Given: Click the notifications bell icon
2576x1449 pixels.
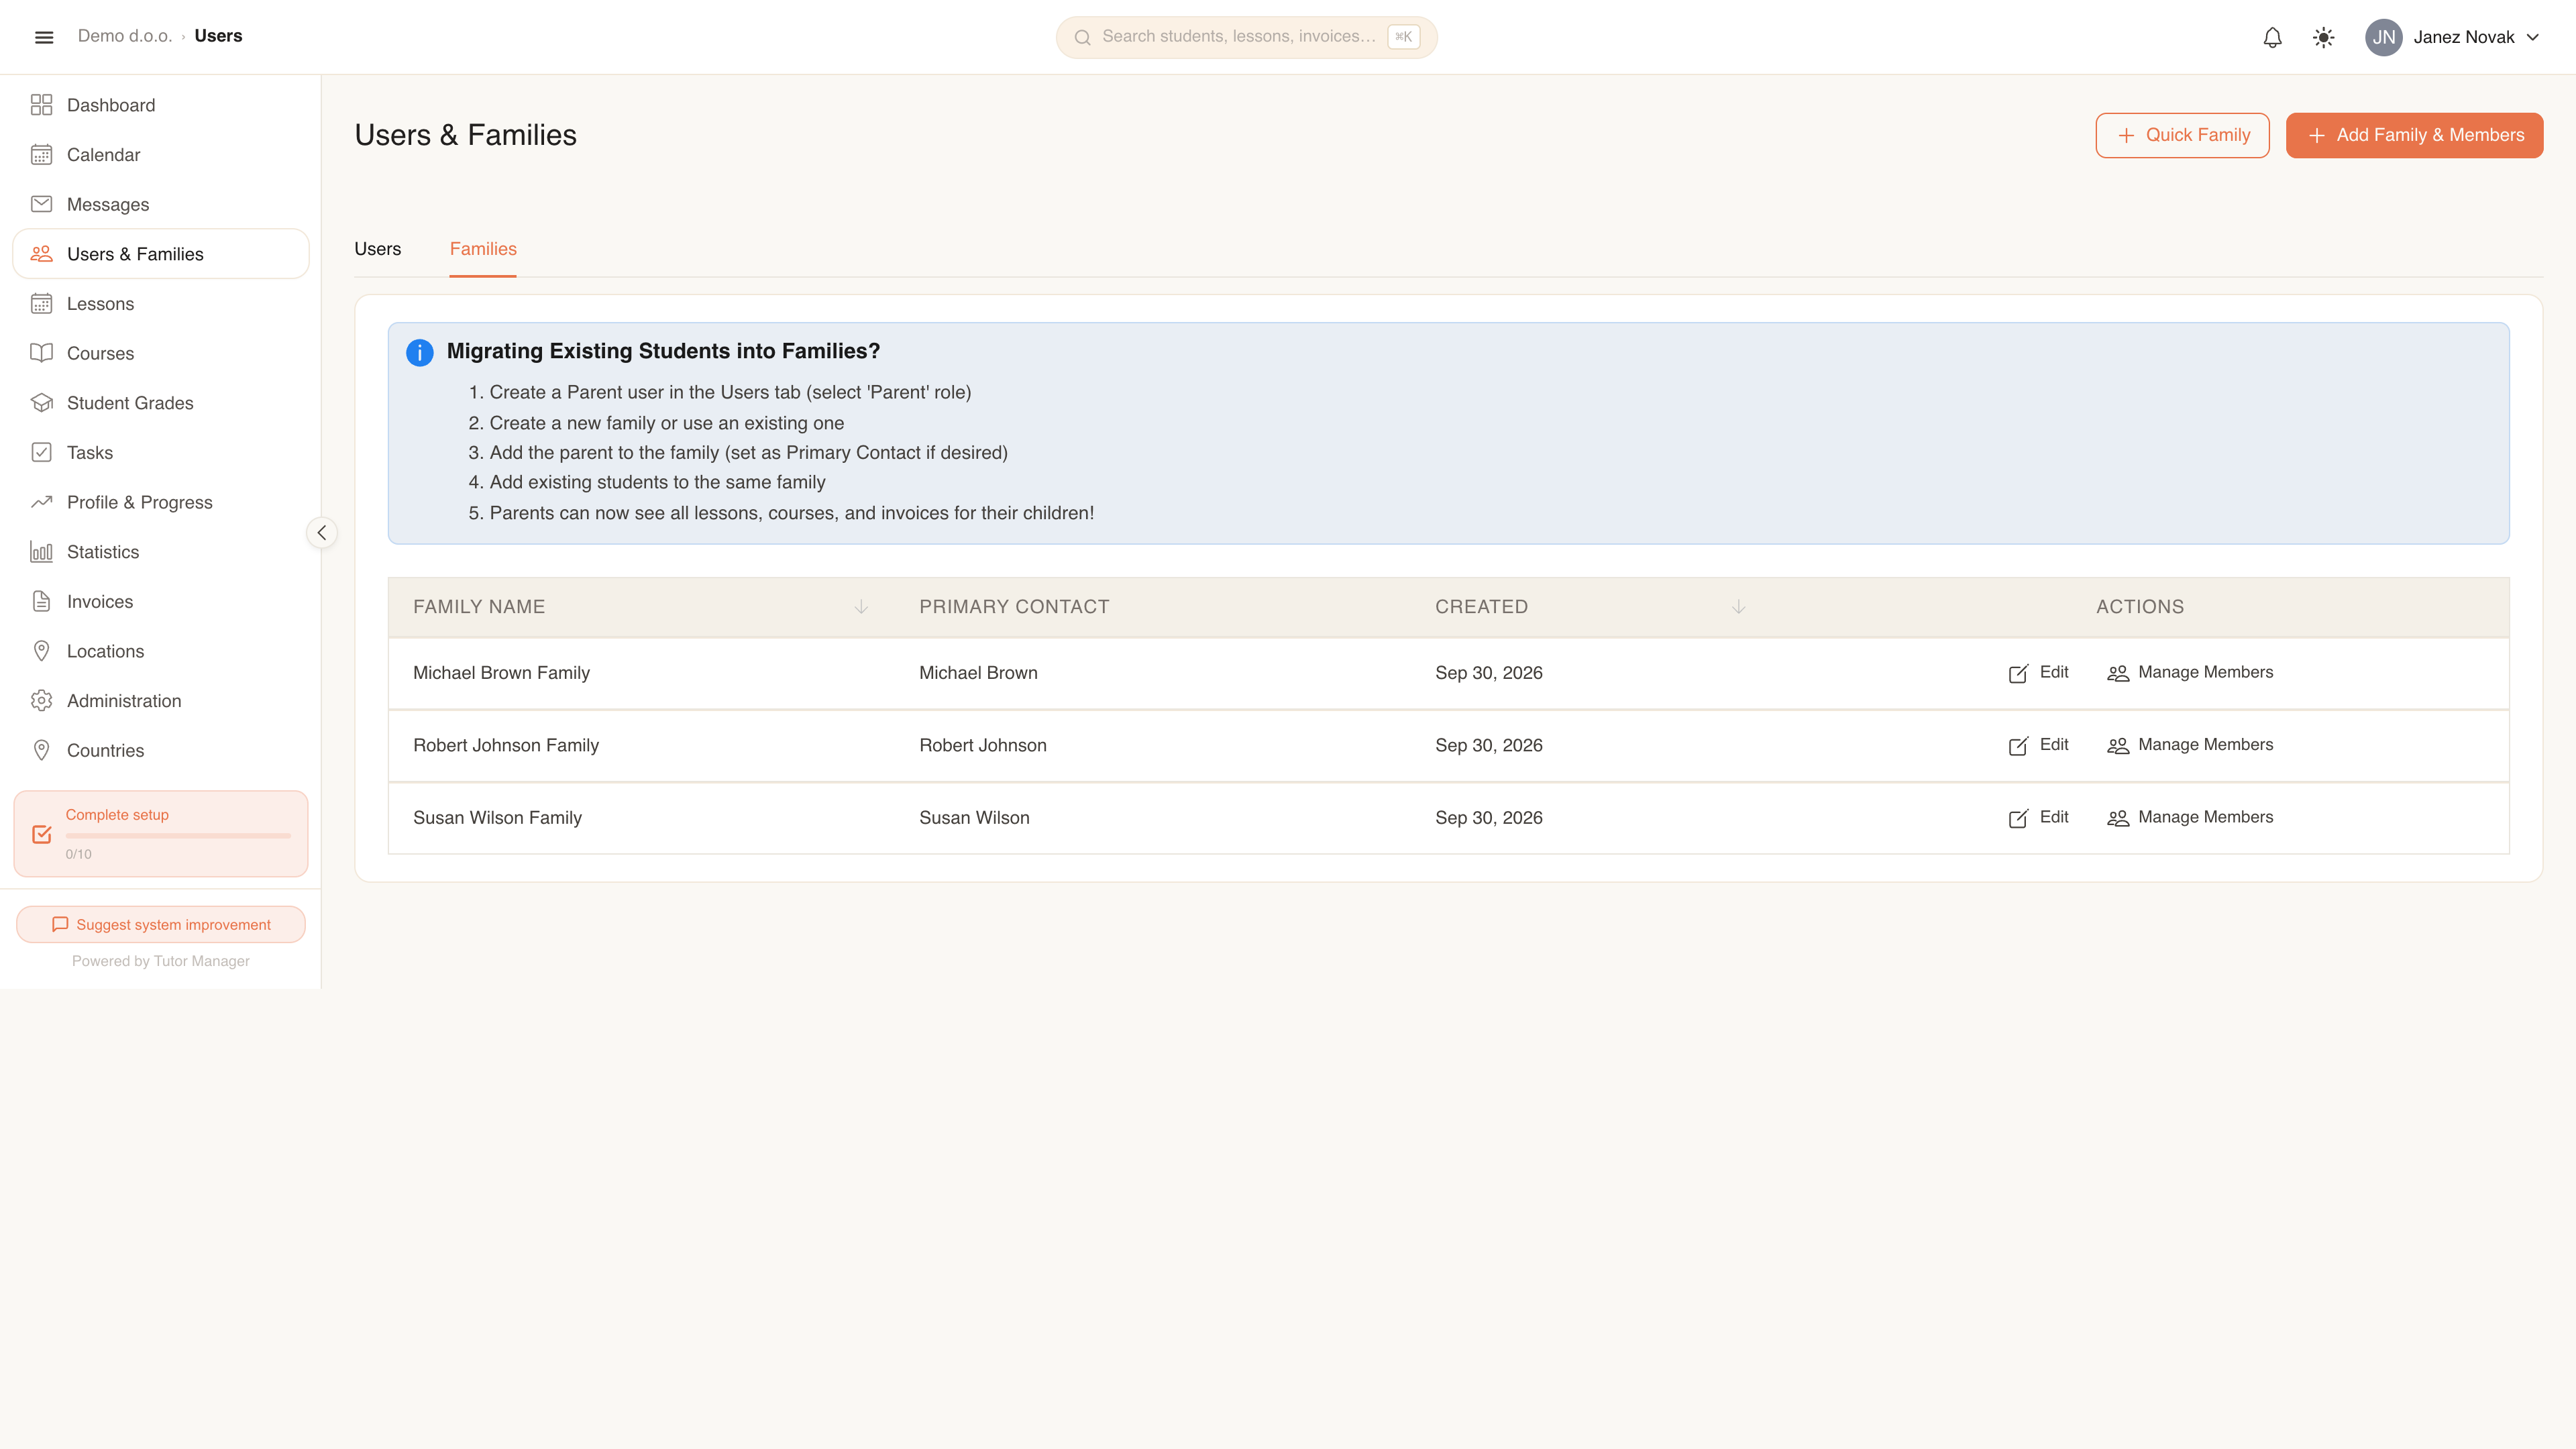Looking at the screenshot, I should (x=2272, y=37).
